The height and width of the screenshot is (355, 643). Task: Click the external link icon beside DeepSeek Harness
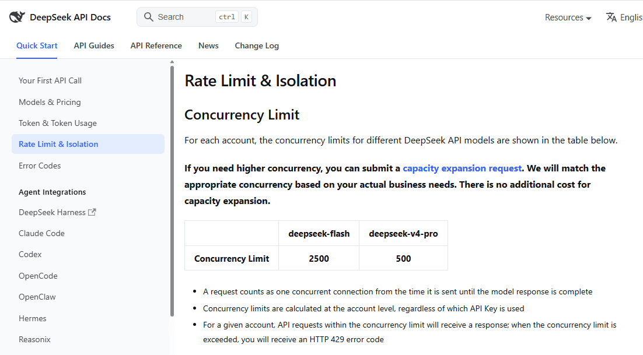92,212
